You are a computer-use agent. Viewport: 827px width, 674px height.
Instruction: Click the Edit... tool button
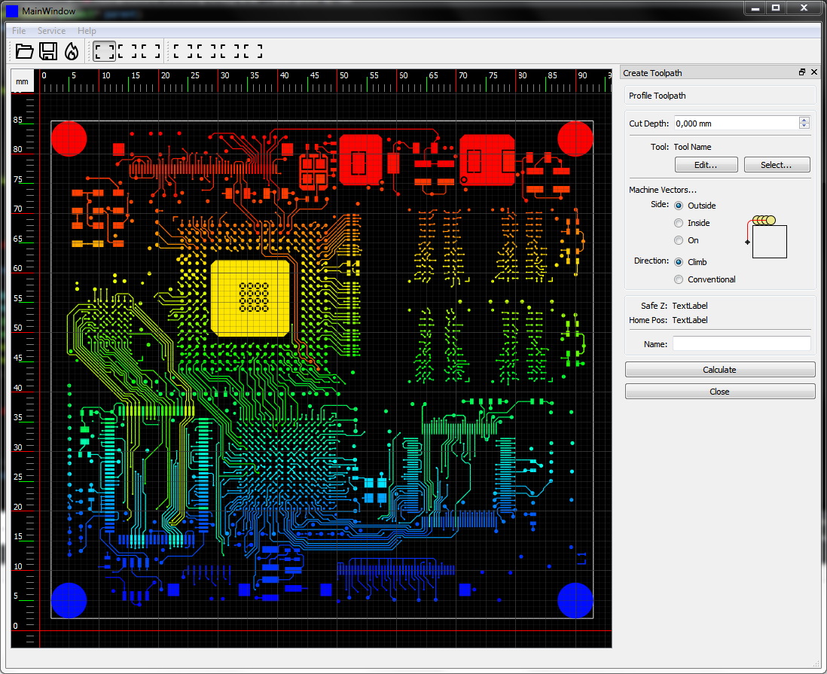[x=706, y=165]
